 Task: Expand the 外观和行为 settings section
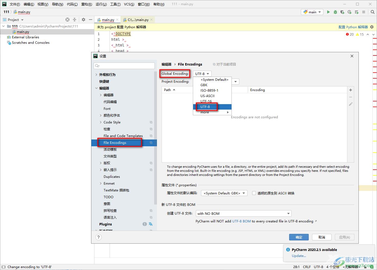coord(96,75)
